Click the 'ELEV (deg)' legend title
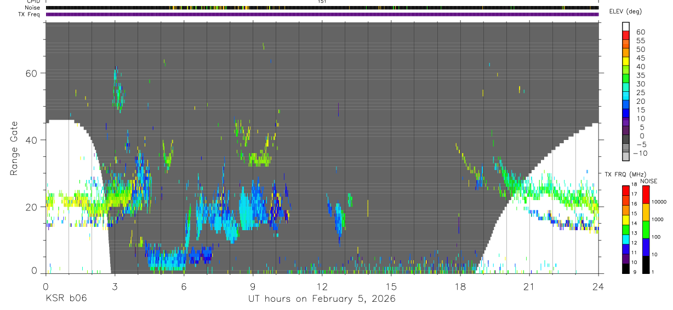Screen dimensions: 673x310 click(625, 11)
